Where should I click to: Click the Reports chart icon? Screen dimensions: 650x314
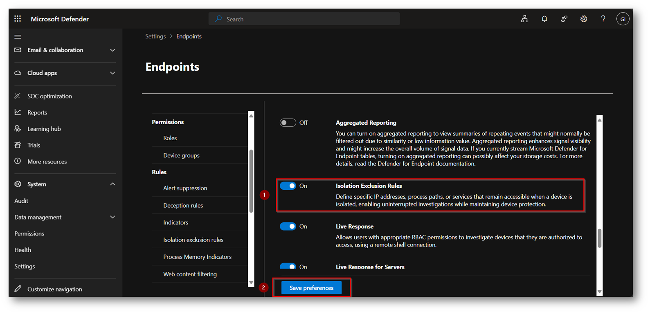pos(18,112)
